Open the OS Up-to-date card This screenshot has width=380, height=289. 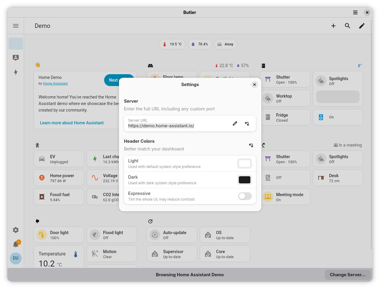click(x=225, y=235)
